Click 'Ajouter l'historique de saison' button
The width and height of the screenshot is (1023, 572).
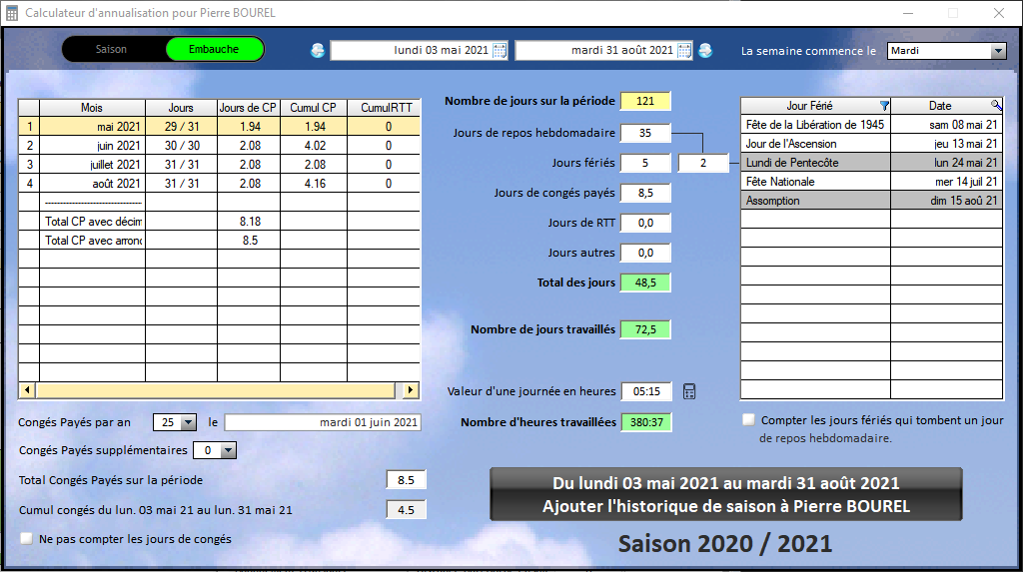726,494
